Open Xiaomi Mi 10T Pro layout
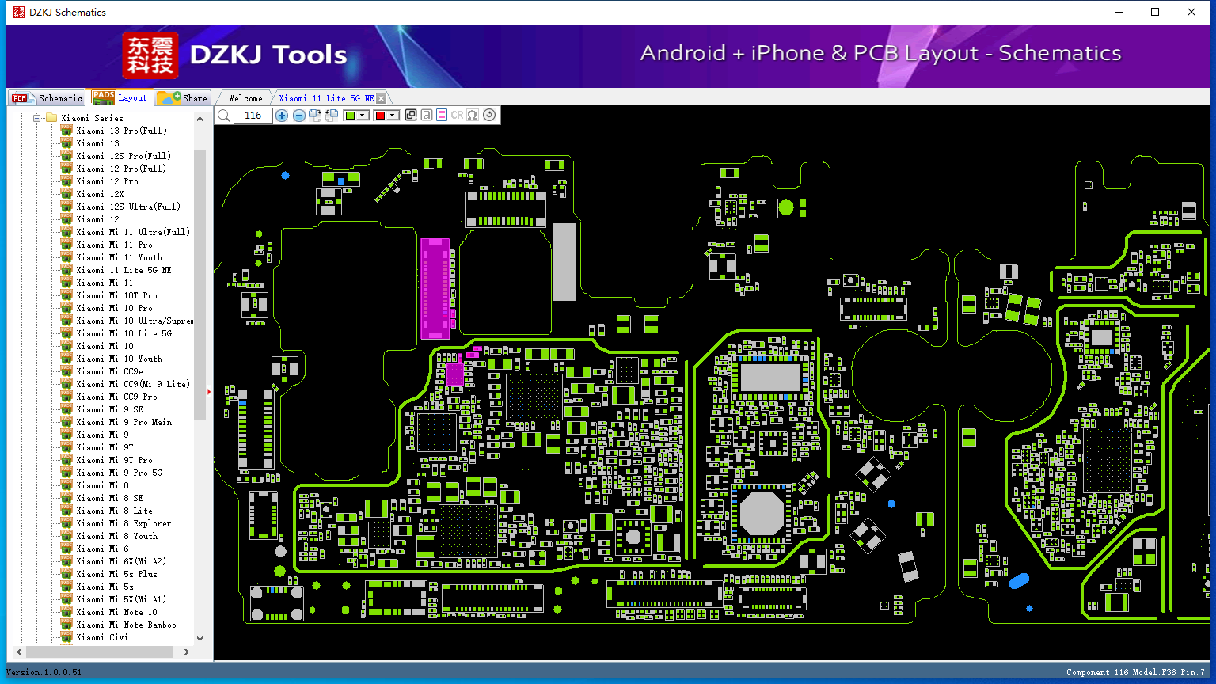 click(116, 295)
